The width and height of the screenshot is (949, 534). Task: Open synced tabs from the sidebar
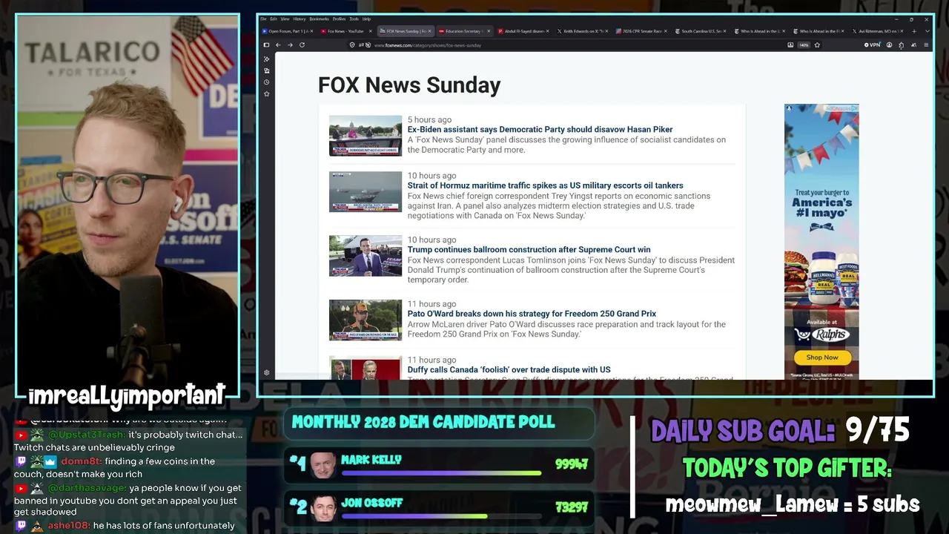266,70
